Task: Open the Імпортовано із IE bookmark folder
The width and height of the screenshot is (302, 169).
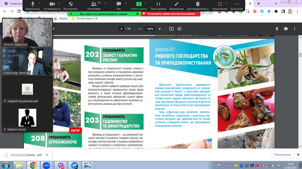Action: pyautogui.click(x=84, y=18)
